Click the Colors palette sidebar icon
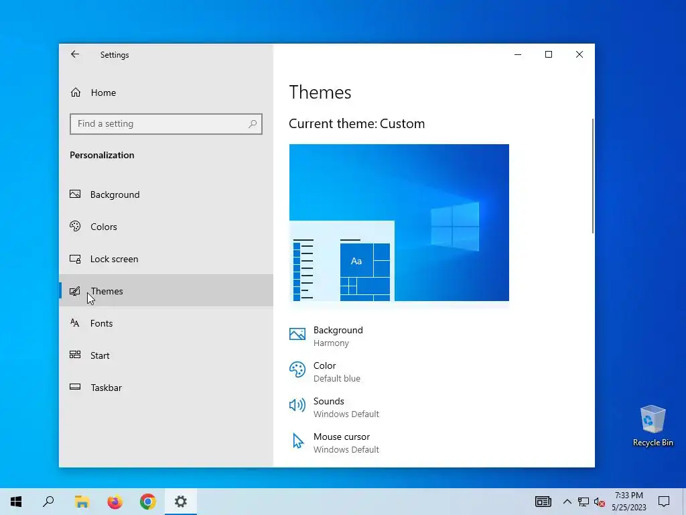 coord(75,226)
